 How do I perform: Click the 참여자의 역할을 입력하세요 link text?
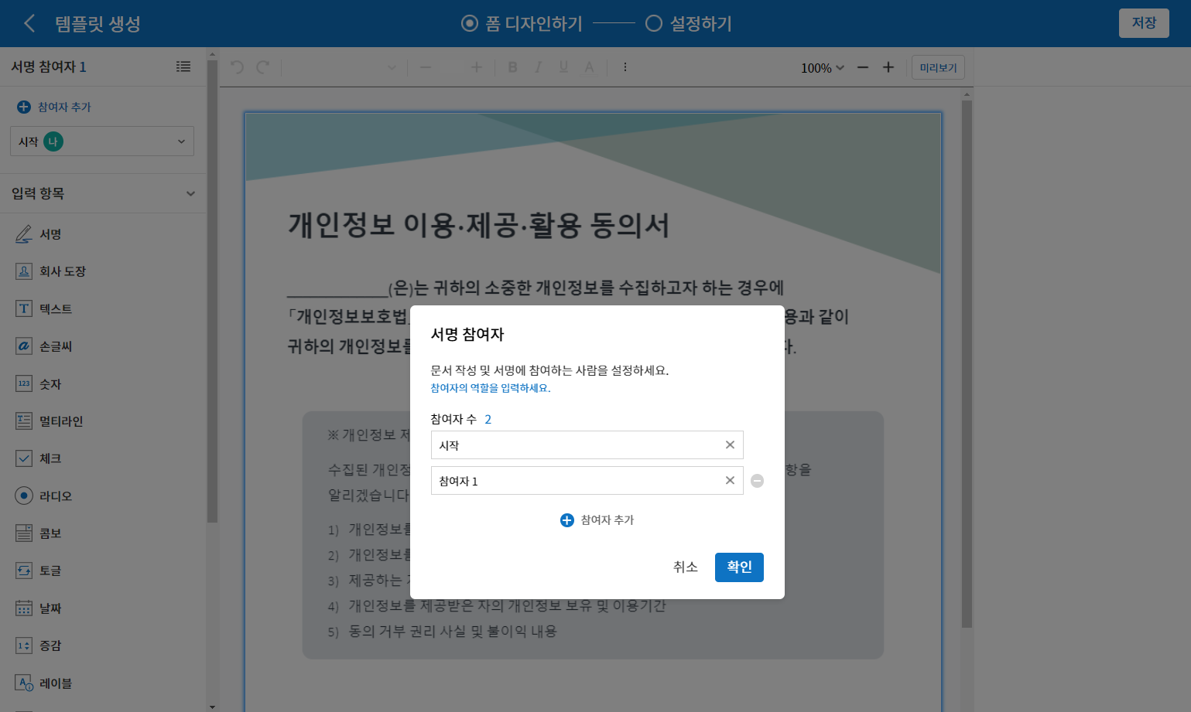pos(491,388)
